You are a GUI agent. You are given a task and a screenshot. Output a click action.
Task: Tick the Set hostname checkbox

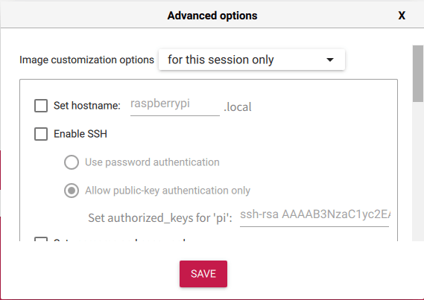[x=41, y=105]
